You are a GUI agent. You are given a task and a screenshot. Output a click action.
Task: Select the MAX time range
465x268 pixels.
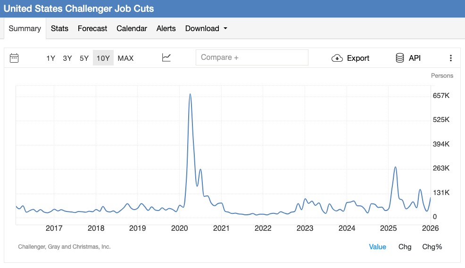[x=126, y=58]
